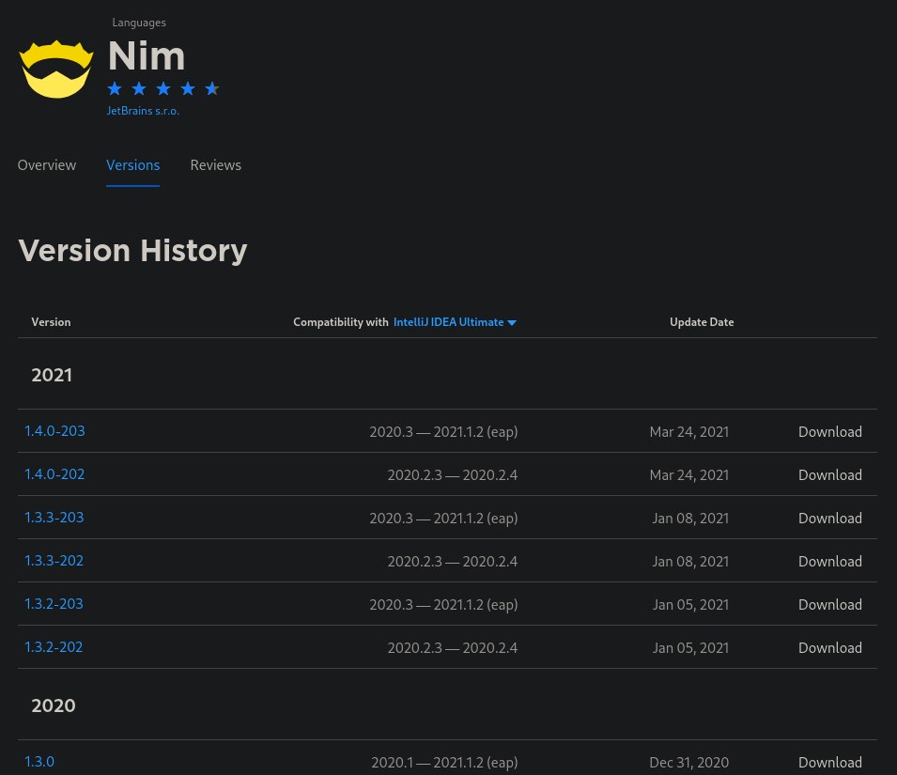This screenshot has height=775, width=897.
Task: Click the update date of version 1.3.3-203
Action: (x=690, y=519)
